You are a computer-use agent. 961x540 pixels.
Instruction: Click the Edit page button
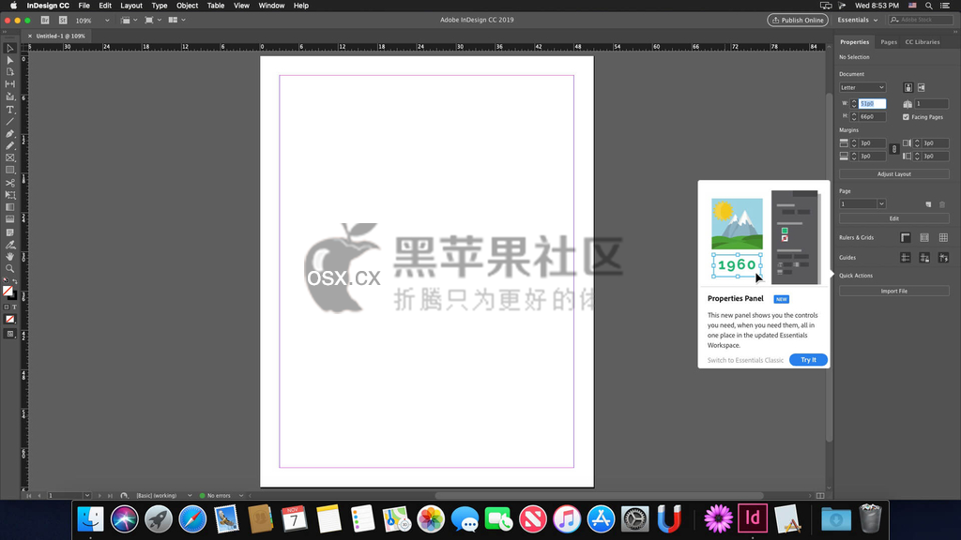point(894,218)
